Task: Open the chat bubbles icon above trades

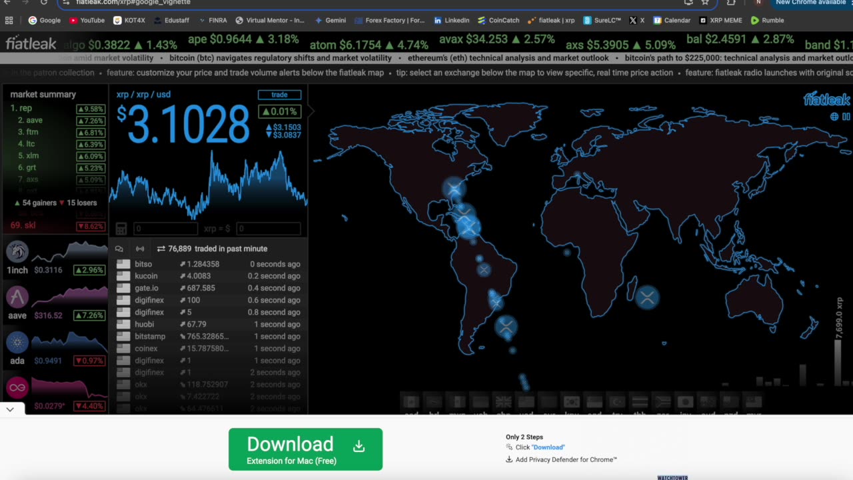Action: coord(119,249)
